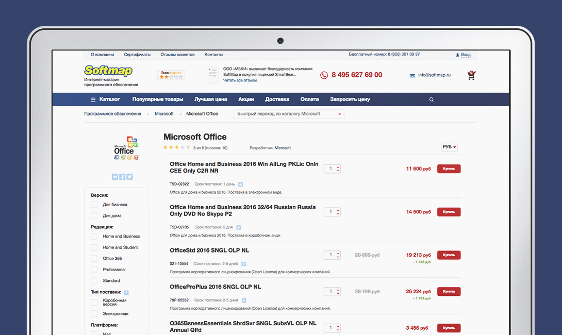Image resolution: width=562 pixels, height=335 pixels.
Task: Open the shopping cart icon
Action: pyautogui.click(x=471, y=75)
